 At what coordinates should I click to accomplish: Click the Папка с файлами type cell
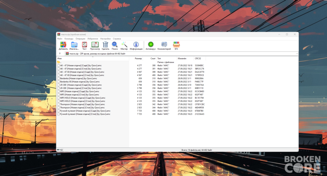[x=166, y=62]
